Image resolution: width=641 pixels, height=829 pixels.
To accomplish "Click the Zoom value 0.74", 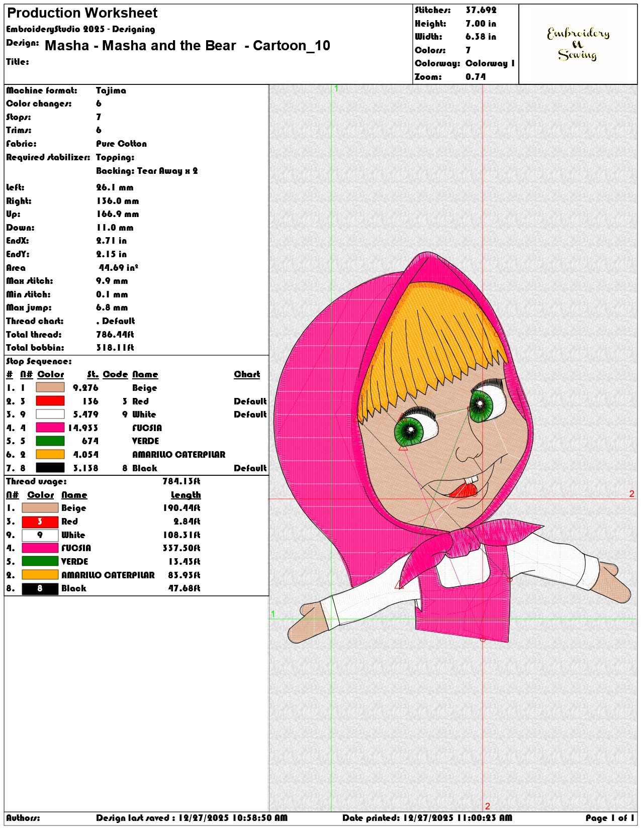I will coord(476,77).
